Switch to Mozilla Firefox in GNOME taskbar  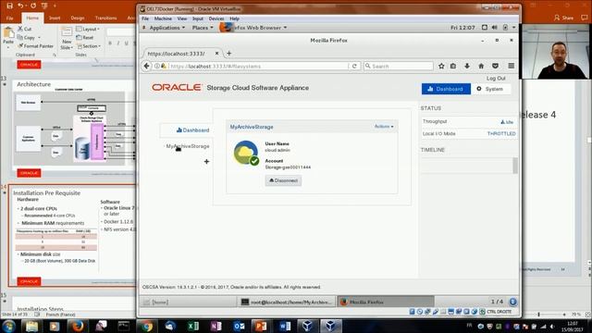386,302
